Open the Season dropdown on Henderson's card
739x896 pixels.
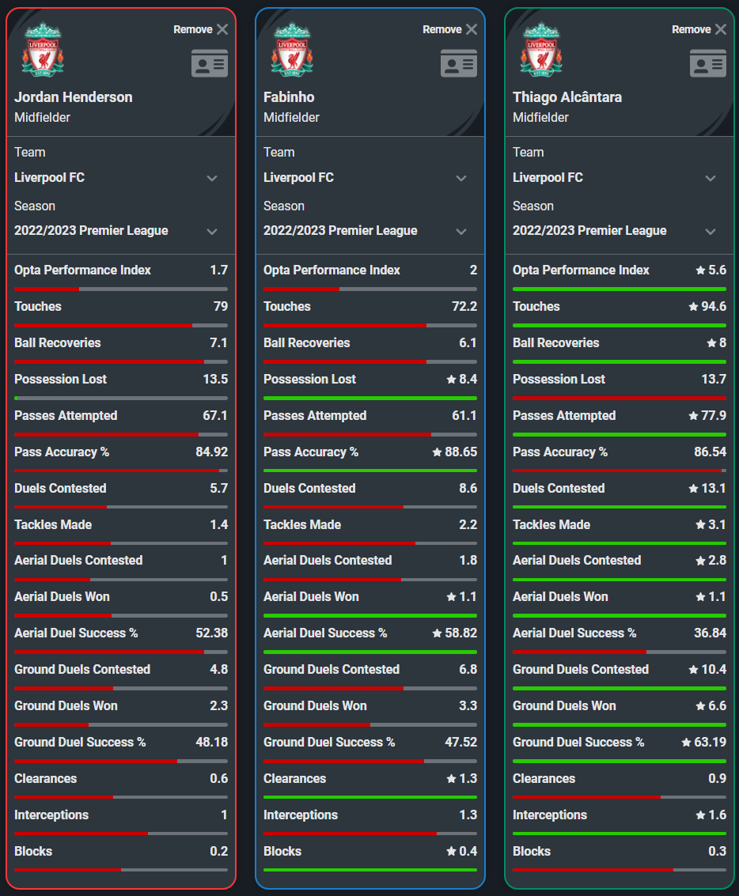(116, 231)
